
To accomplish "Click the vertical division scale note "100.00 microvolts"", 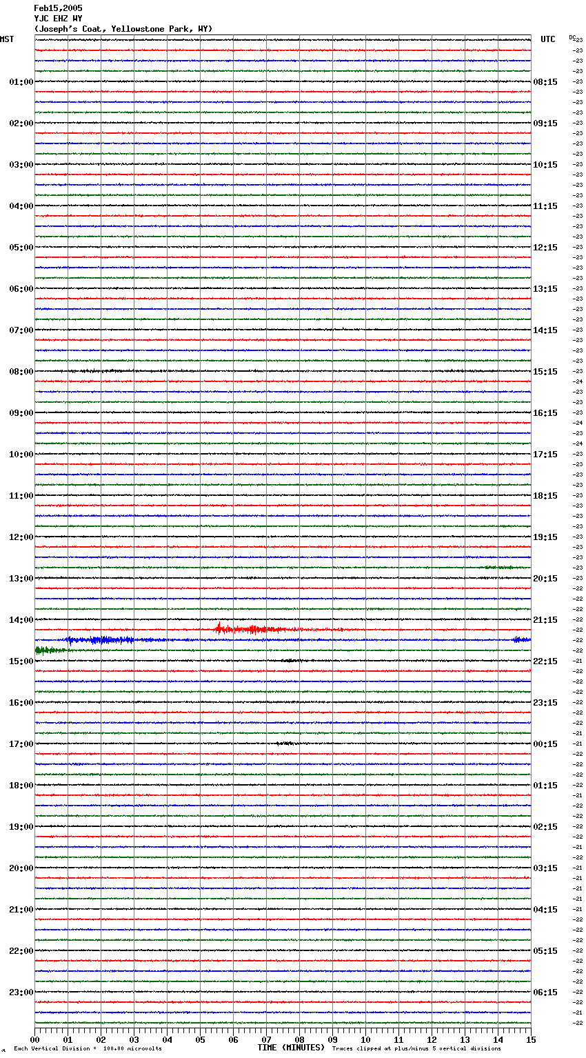I will tap(132, 1049).
